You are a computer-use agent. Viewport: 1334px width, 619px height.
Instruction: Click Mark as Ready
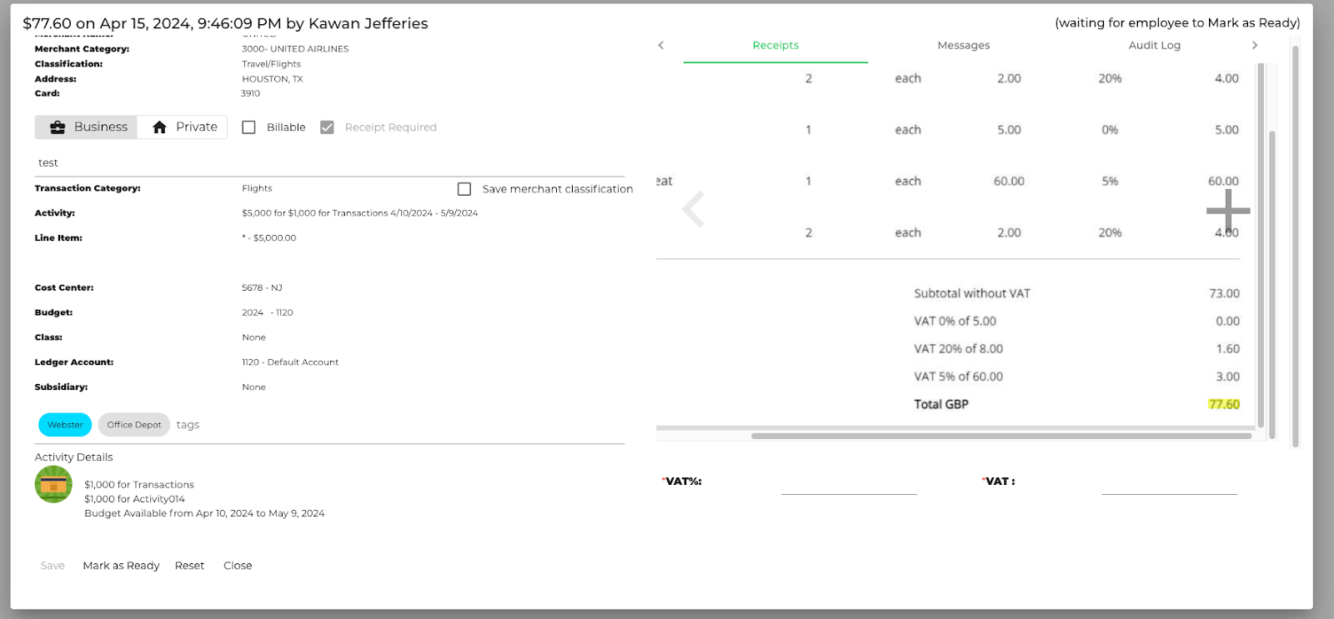click(x=121, y=566)
